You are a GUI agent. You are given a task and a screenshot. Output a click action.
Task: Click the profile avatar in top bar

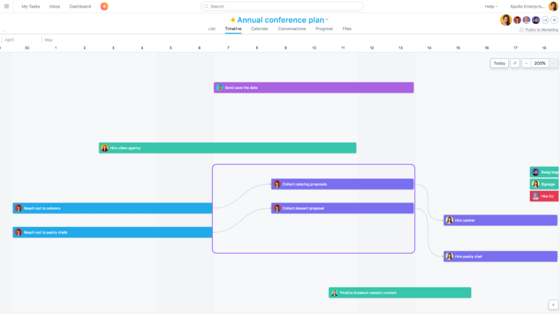click(553, 6)
